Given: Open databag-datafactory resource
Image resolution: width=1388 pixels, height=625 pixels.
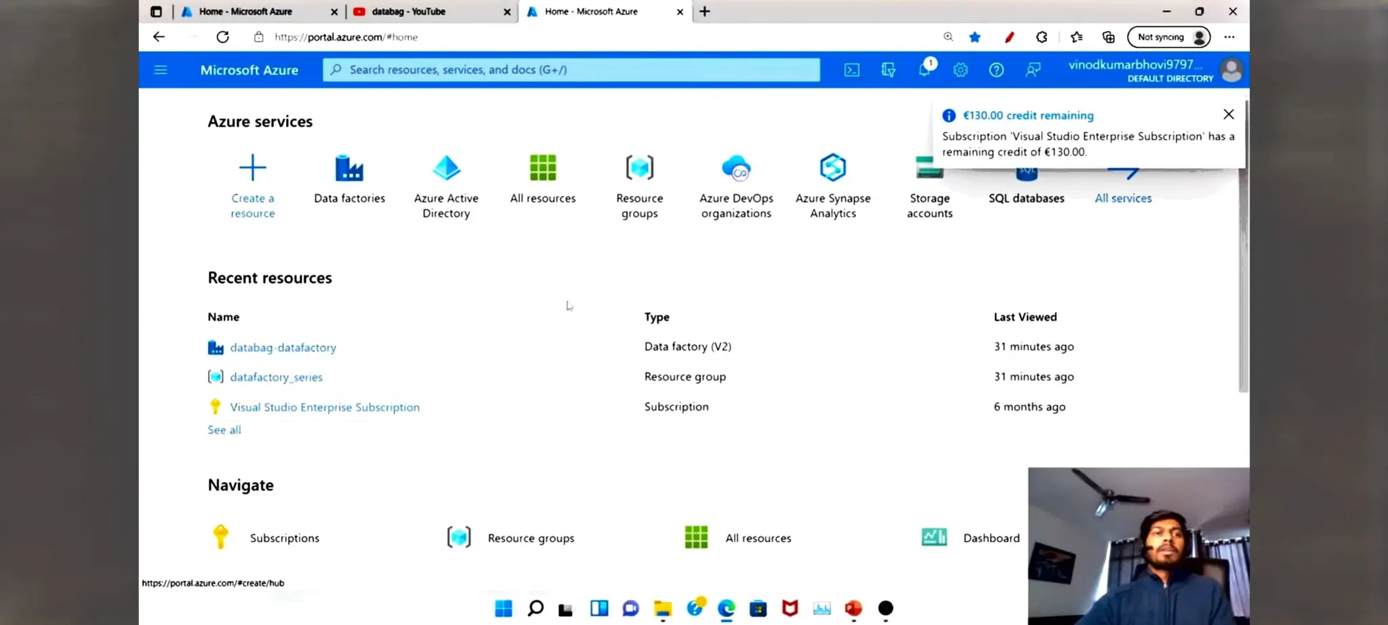Looking at the screenshot, I should (x=283, y=347).
